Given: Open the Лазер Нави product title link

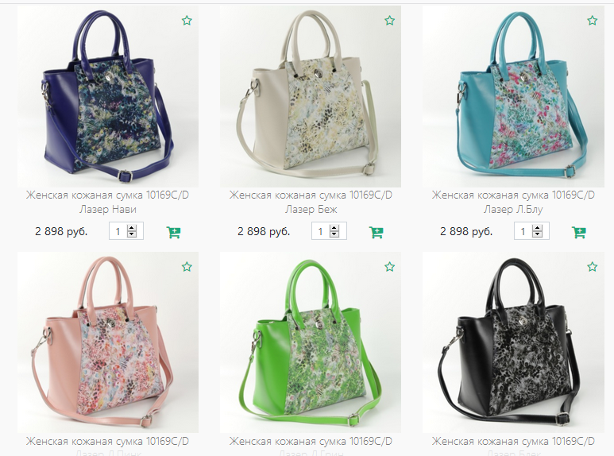Looking at the screenshot, I should pyautogui.click(x=108, y=202).
